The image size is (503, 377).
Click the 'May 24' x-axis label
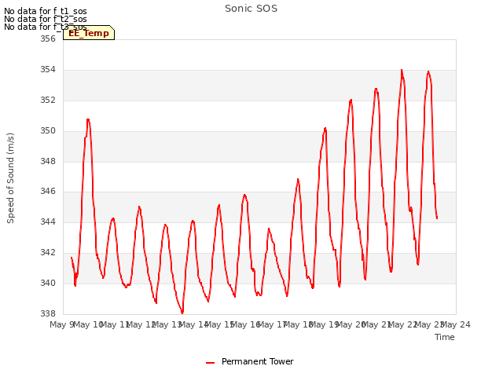pyautogui.click(x=456, y=324)
